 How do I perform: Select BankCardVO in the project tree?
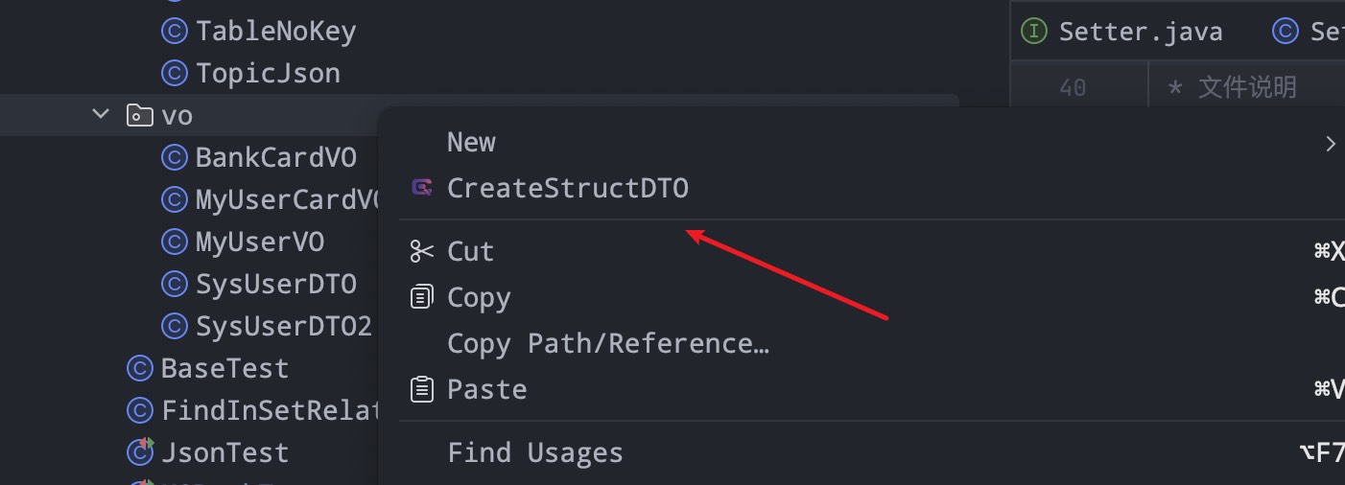[x=276, y=158]
